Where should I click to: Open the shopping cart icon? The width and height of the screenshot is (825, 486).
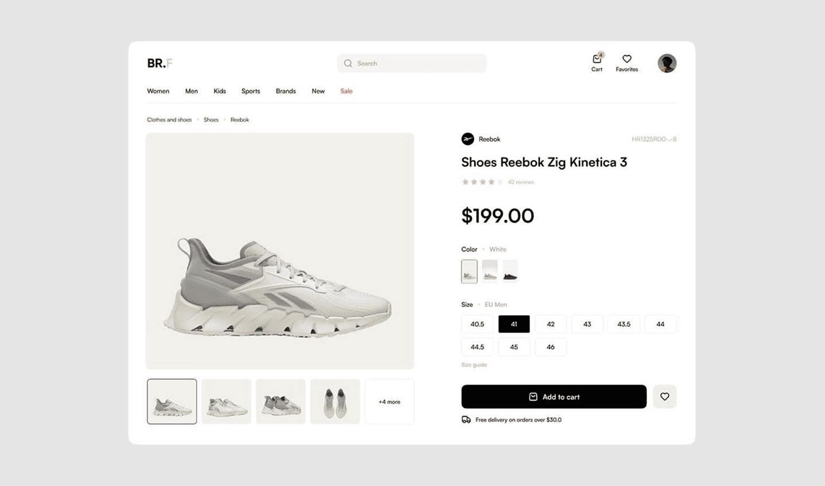point(597,60)
